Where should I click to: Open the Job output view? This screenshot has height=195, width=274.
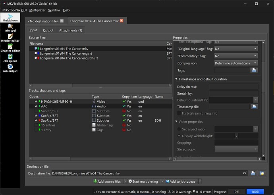10,69
